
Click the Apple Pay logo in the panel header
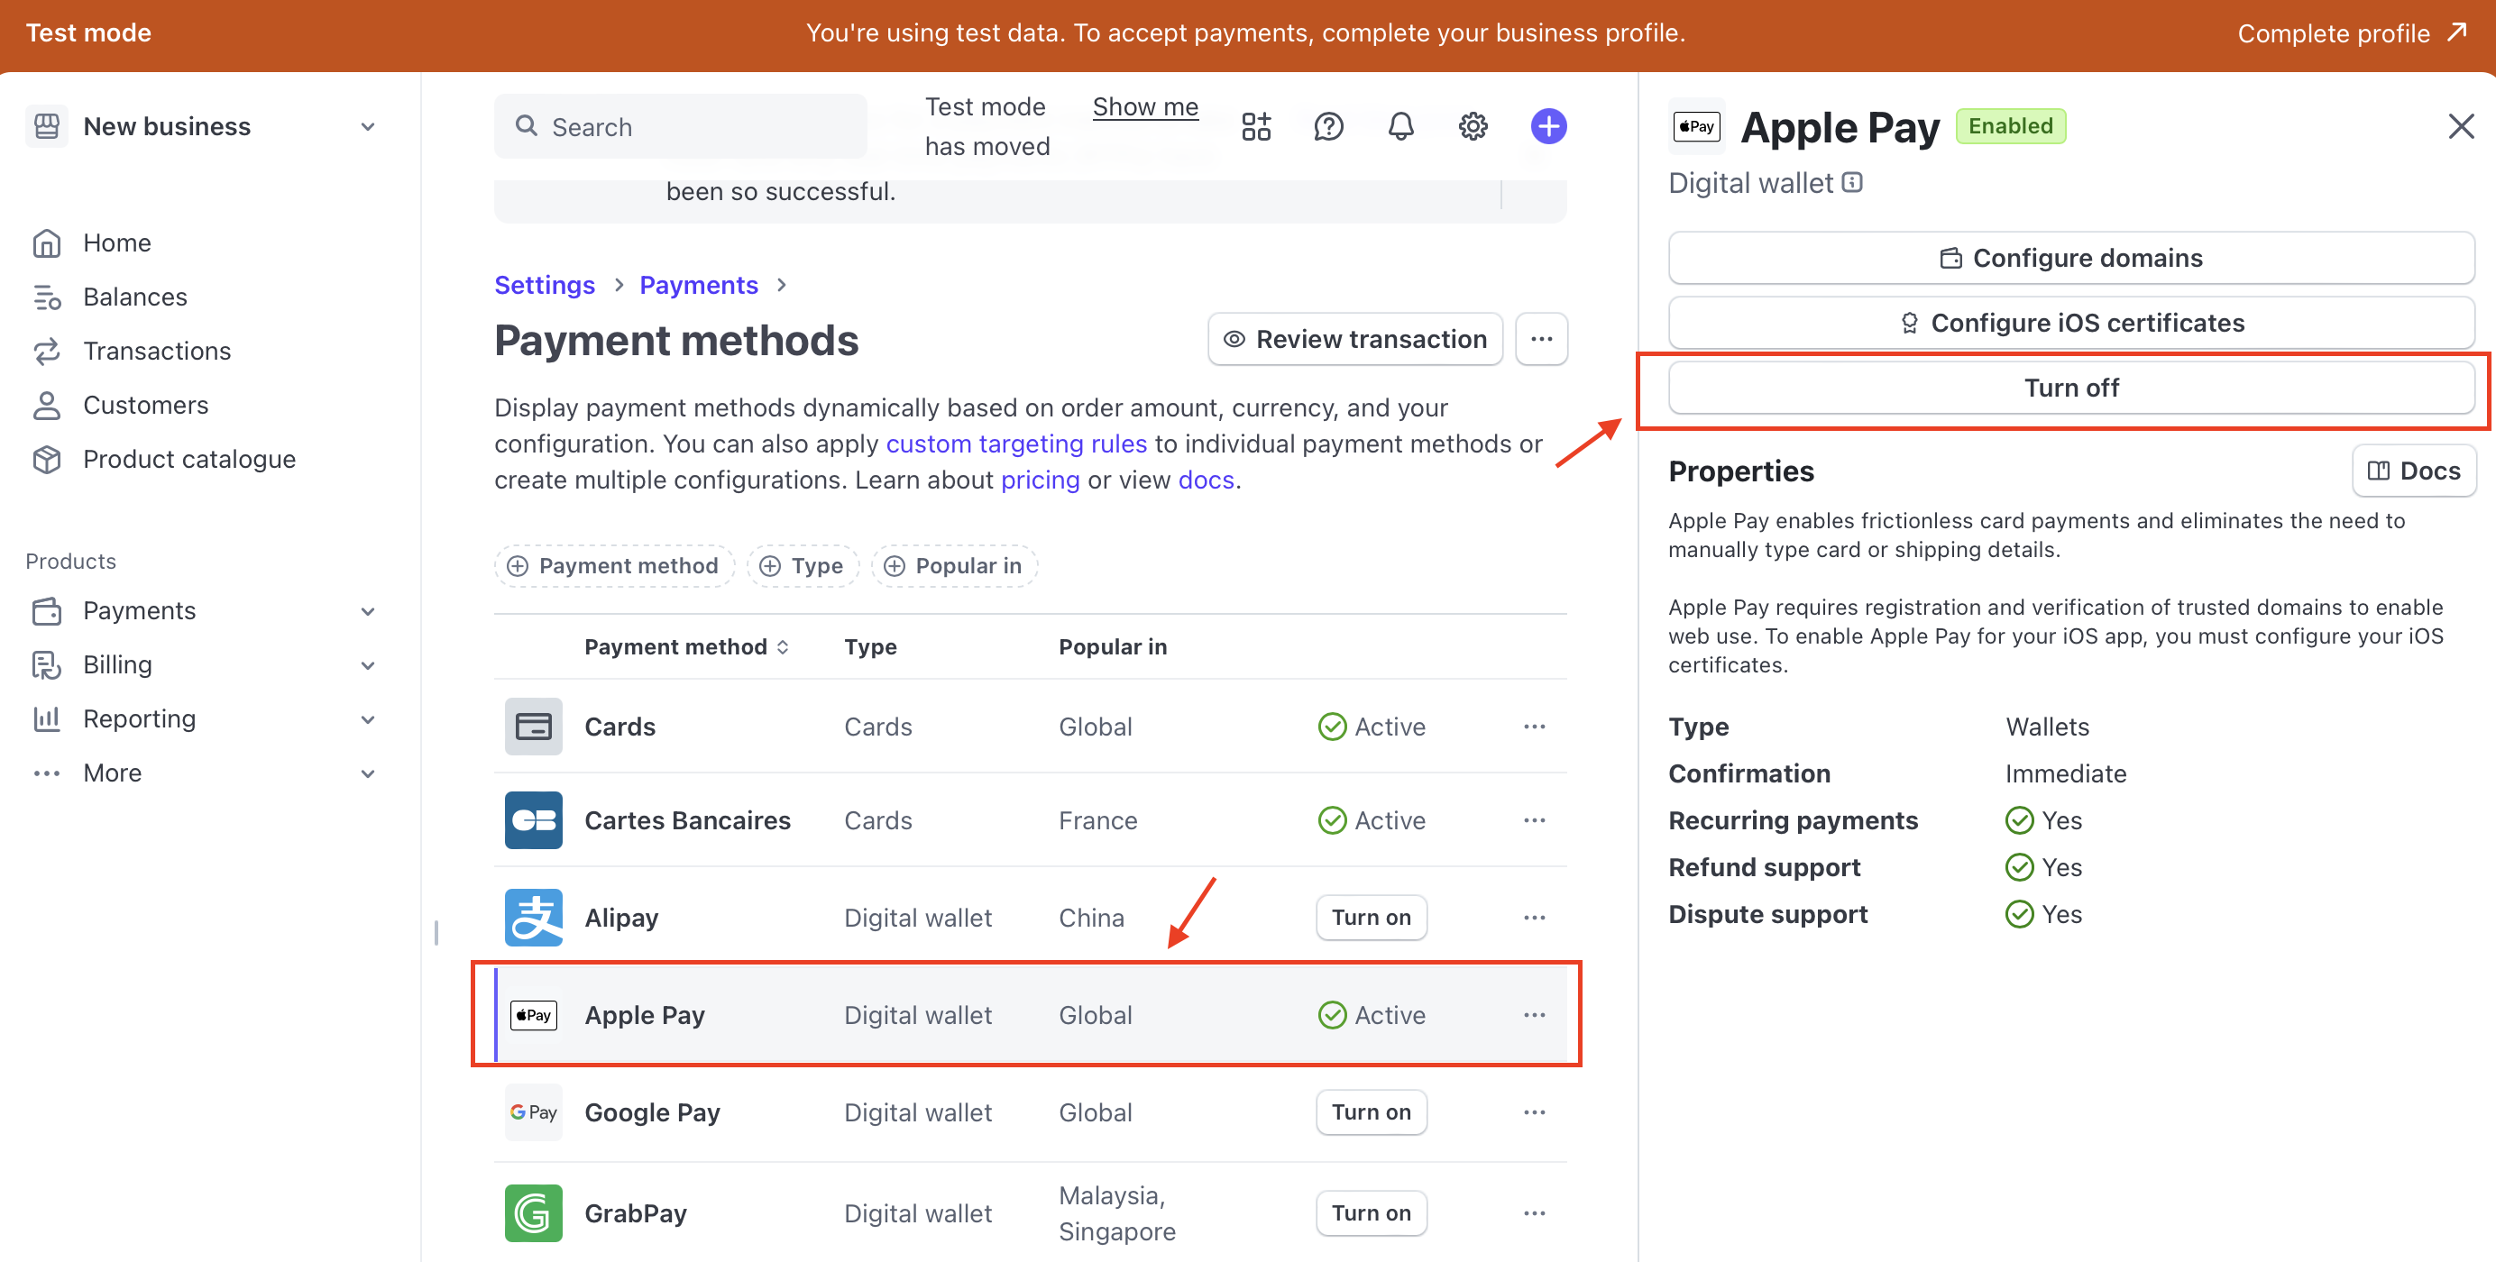(1697, 127)
